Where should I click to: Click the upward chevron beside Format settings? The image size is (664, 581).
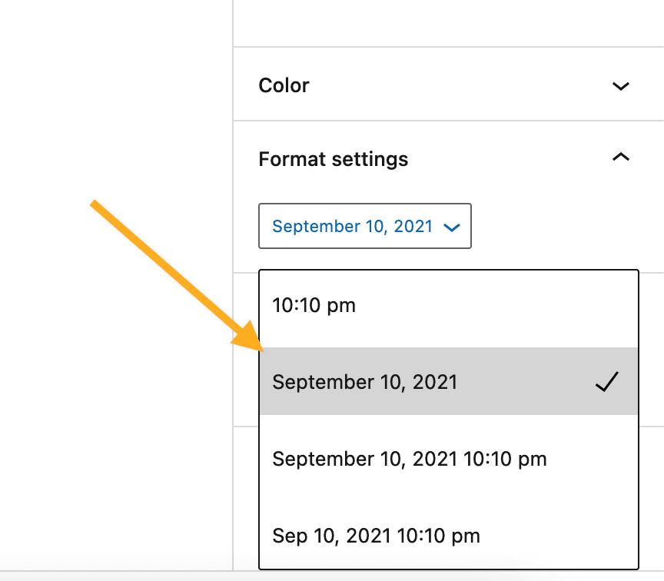619,158
